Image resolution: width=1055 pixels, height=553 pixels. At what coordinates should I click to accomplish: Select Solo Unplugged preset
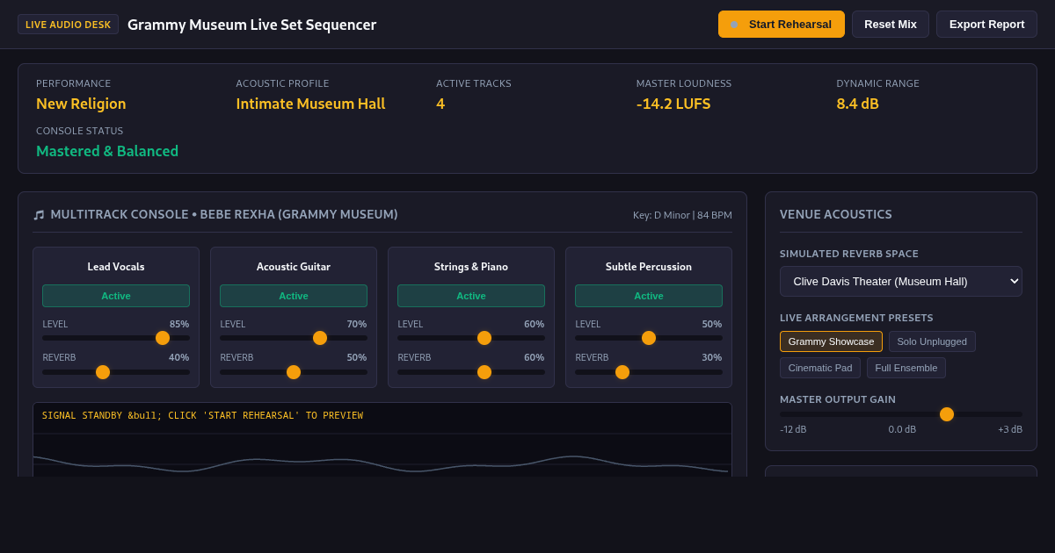pos(932,341)
